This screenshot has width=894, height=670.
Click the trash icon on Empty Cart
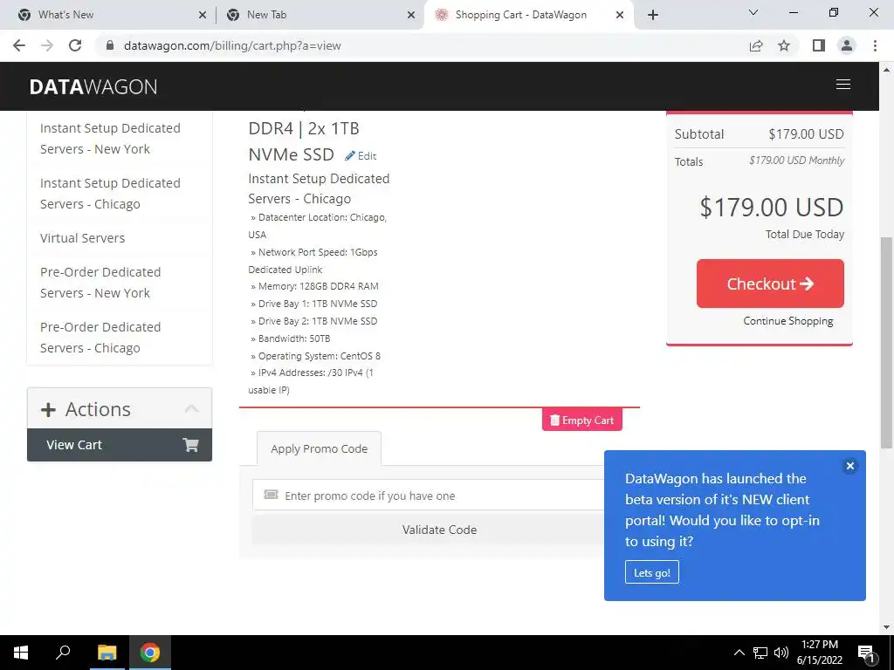coord(554,420)
